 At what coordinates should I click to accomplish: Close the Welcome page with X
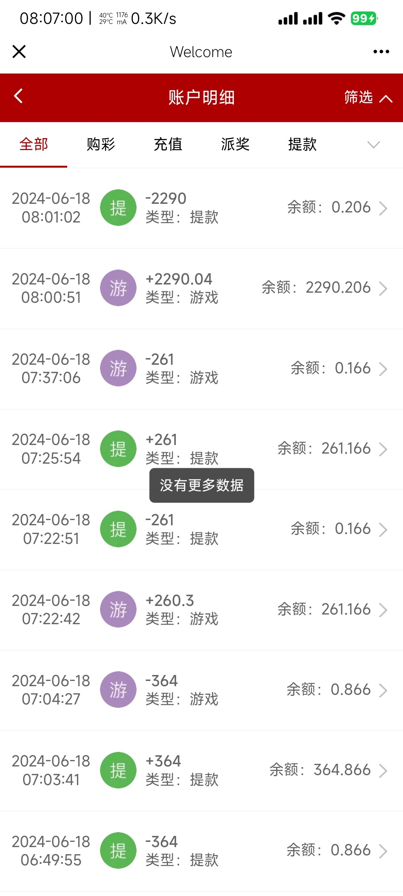coord(19,52)
